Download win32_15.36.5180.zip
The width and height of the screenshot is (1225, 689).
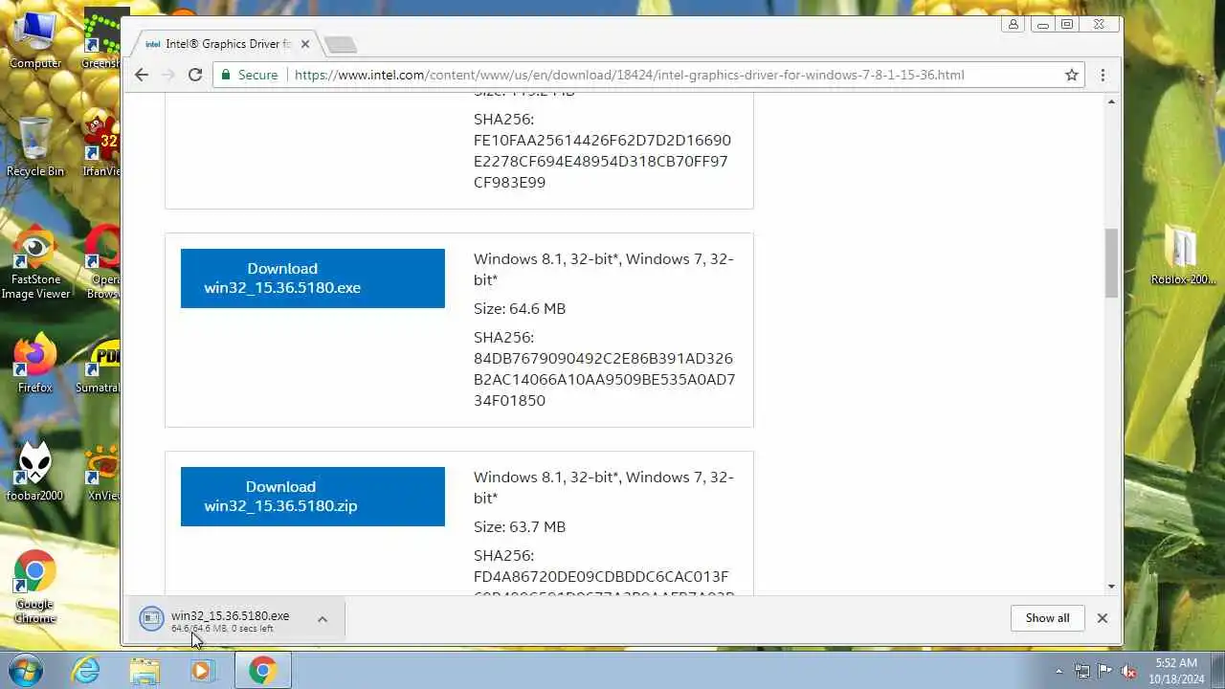(x=313, y=497)
